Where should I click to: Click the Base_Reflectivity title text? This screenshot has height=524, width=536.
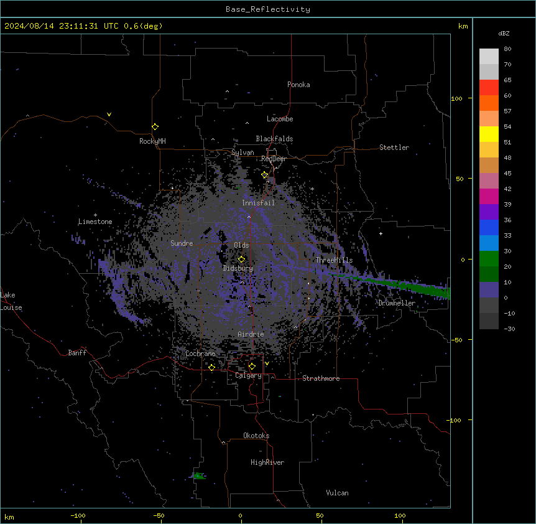(x=268, y=9)
